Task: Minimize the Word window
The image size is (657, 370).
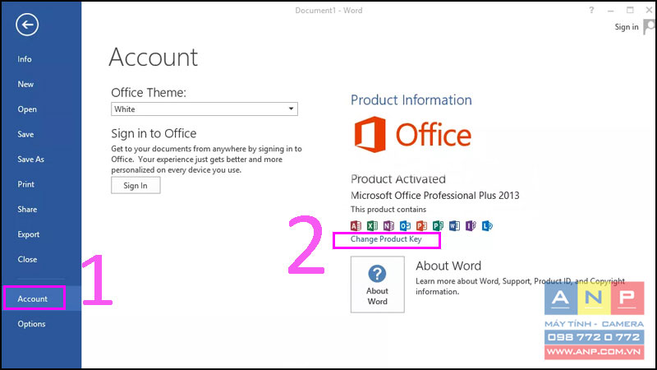Action: coord(610,10)
